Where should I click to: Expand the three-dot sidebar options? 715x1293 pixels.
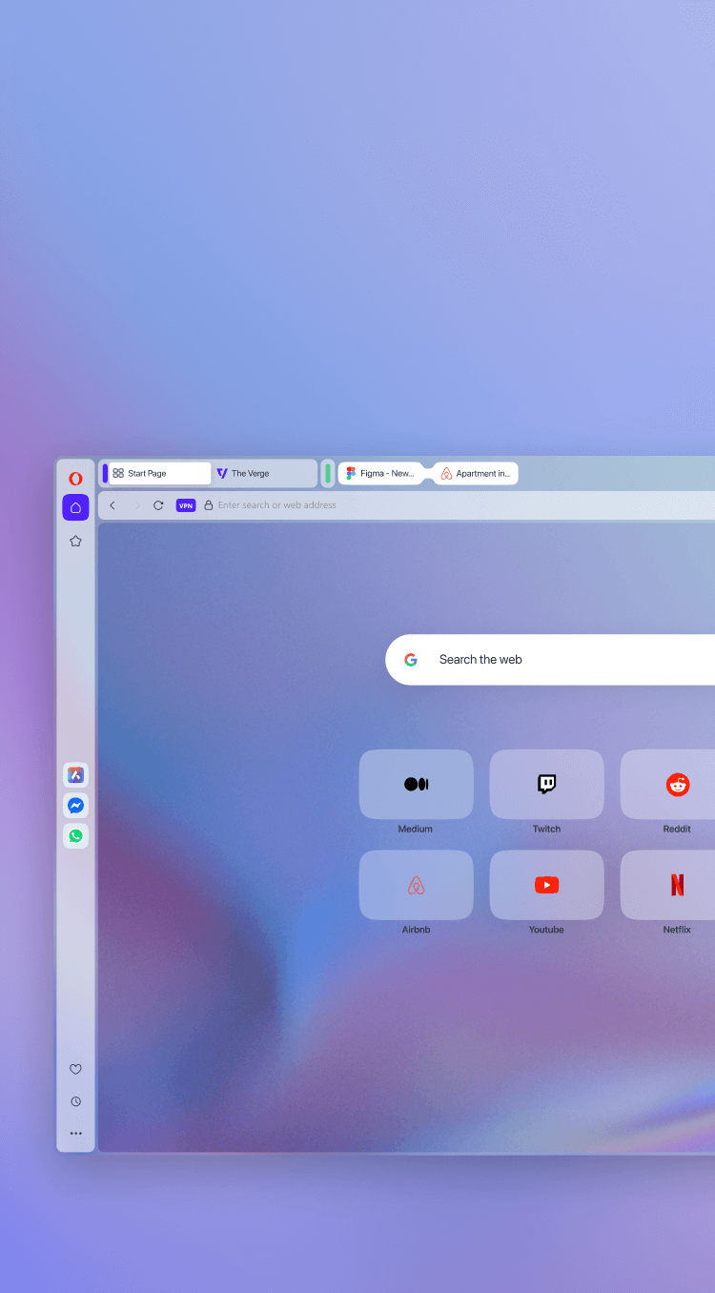[x=75, y=1134]
